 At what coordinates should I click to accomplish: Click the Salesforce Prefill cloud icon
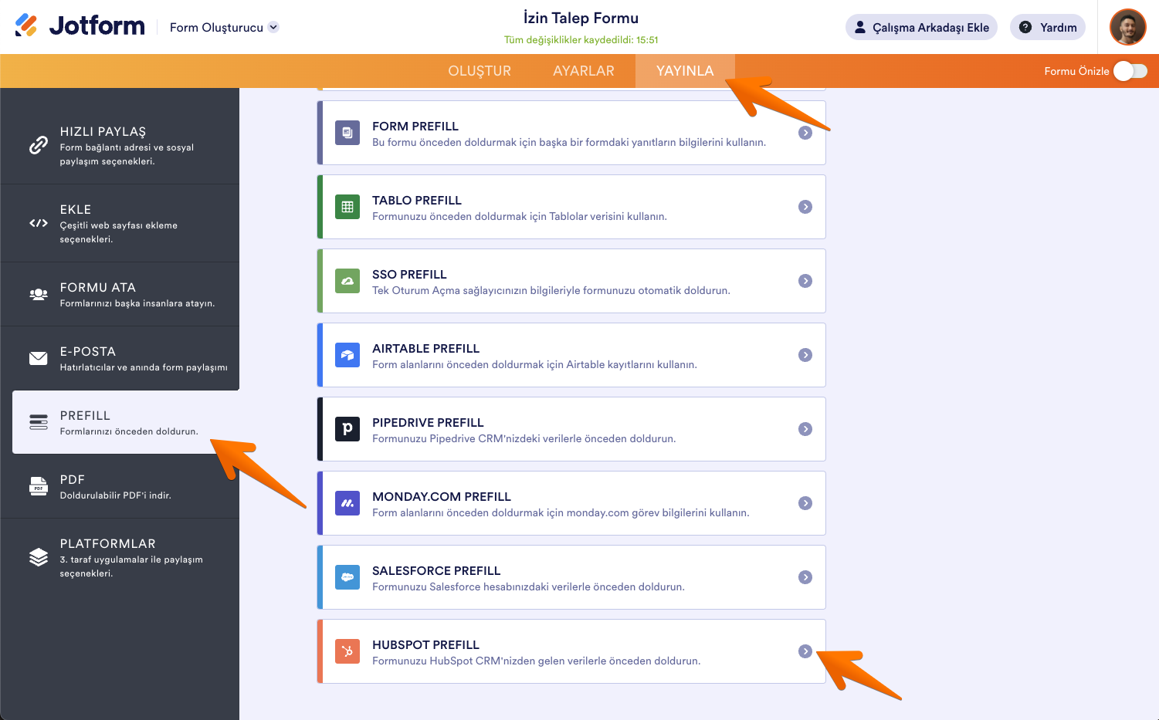347,577
